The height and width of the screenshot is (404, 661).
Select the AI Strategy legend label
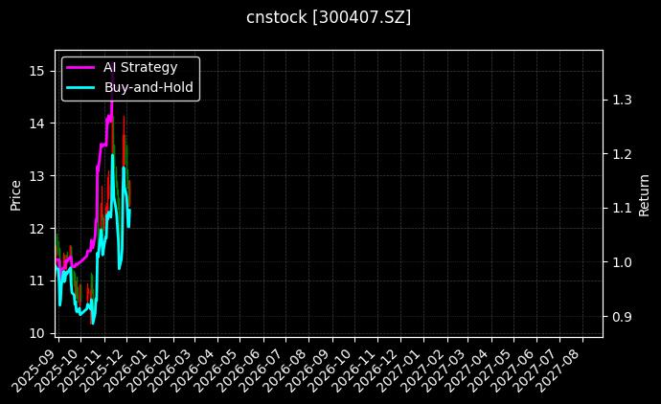click(141, 67)
